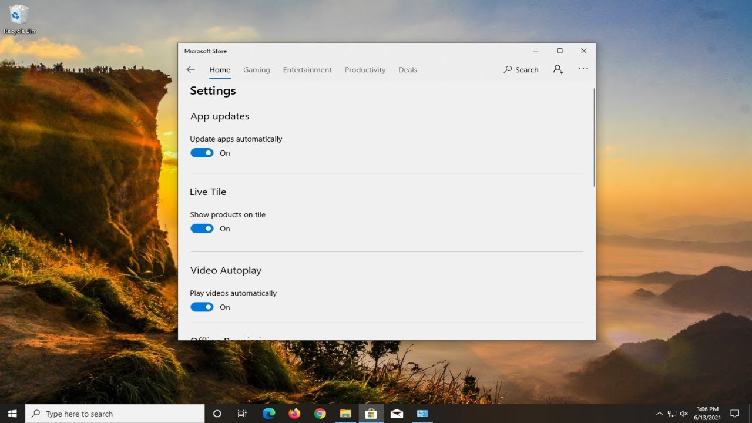This screenshot has height=423, width=752.
Task: Open the Store account sign-in icon
Action: click(558, 69)
